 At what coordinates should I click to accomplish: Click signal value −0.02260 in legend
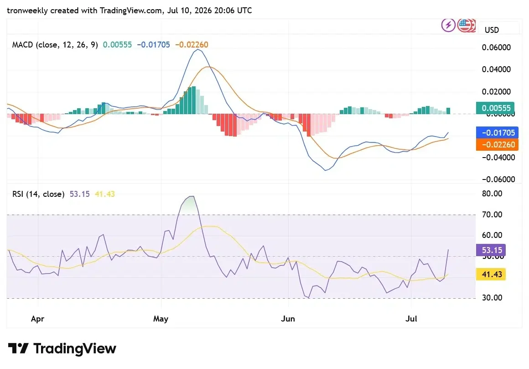click(x=192, y=45)
